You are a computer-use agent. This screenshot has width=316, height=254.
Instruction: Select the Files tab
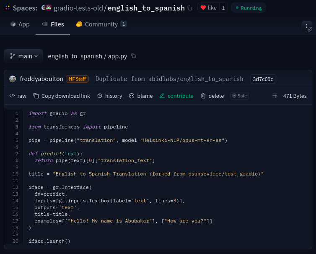click(x=53, y=24)
